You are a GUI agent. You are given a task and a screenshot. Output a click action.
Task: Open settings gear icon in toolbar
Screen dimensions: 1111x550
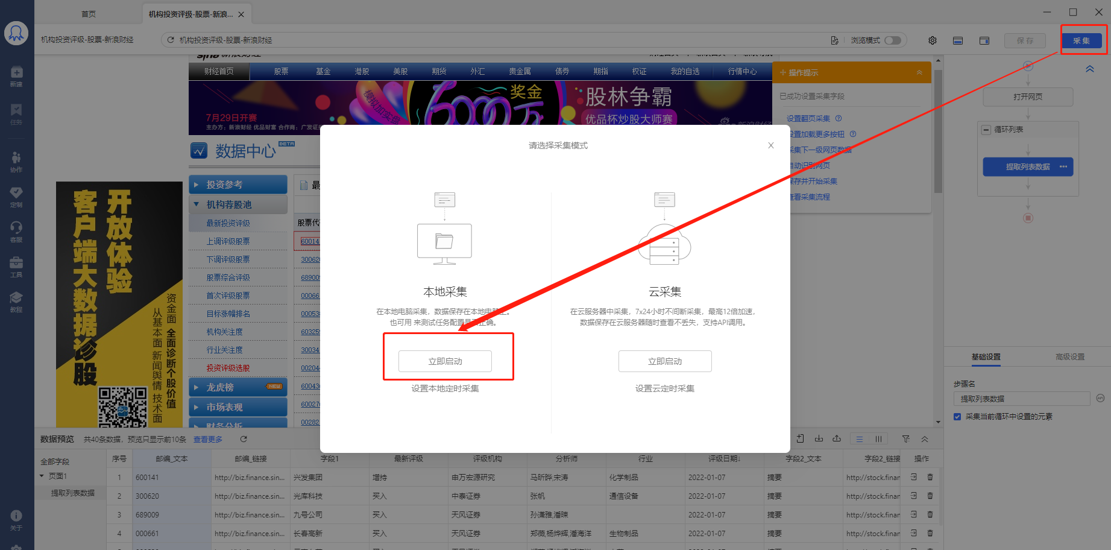click(933, 40)
